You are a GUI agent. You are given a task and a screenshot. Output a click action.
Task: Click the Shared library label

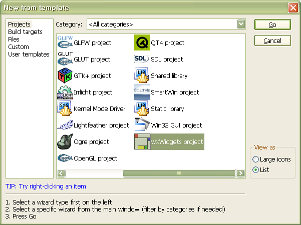[x=169, y=75]
